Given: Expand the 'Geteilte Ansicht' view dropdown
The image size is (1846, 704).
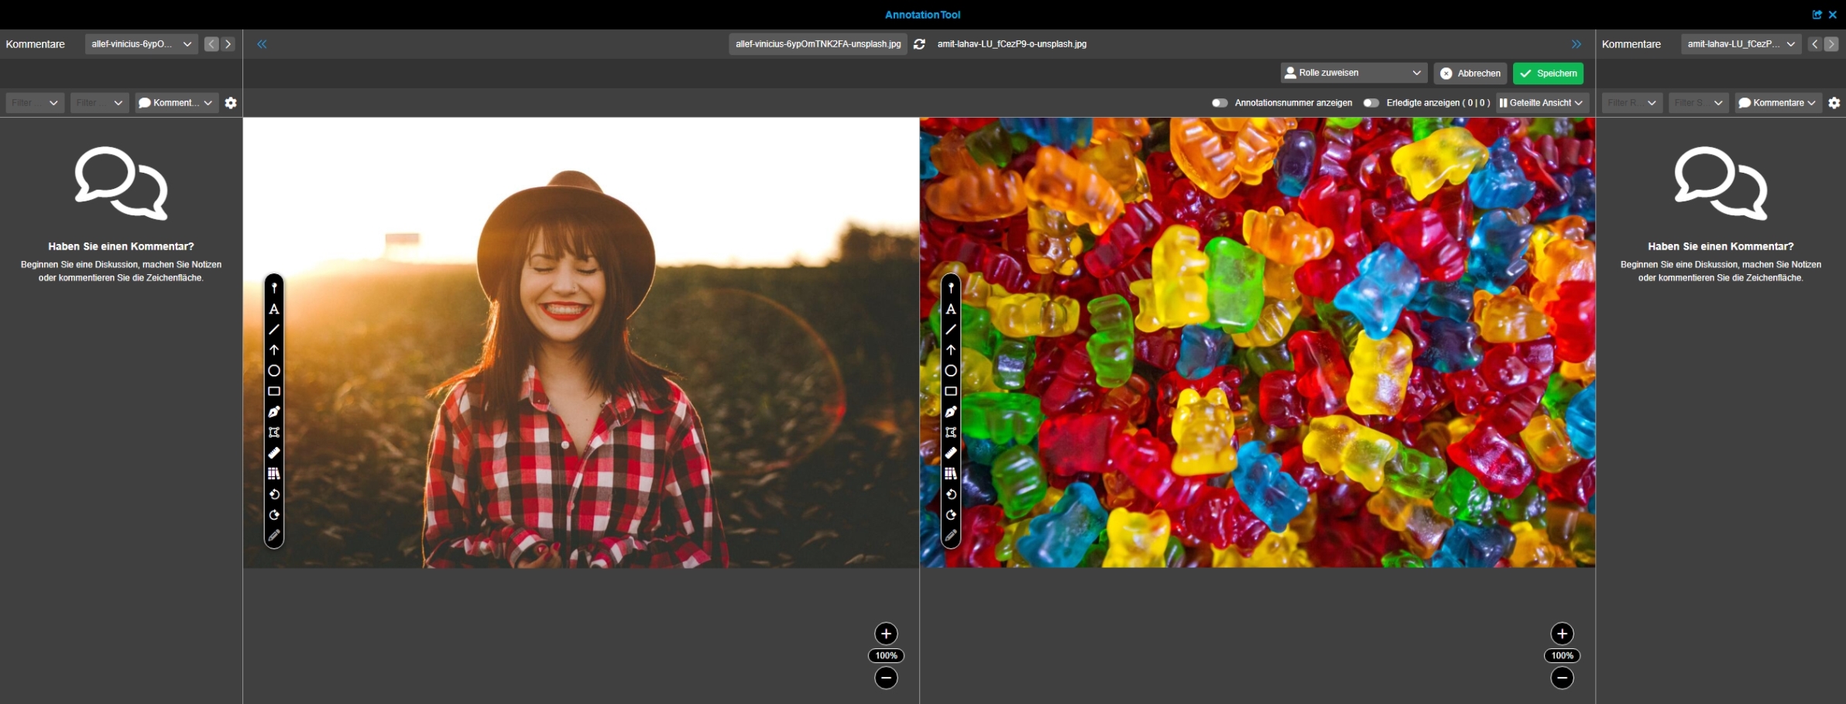Looking at the screenshot, I should pos(1541,103).
